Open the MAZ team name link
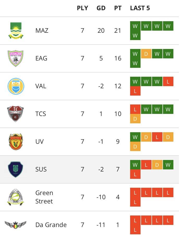Screen dimensions: 182x238 click(x=42, y=31)
